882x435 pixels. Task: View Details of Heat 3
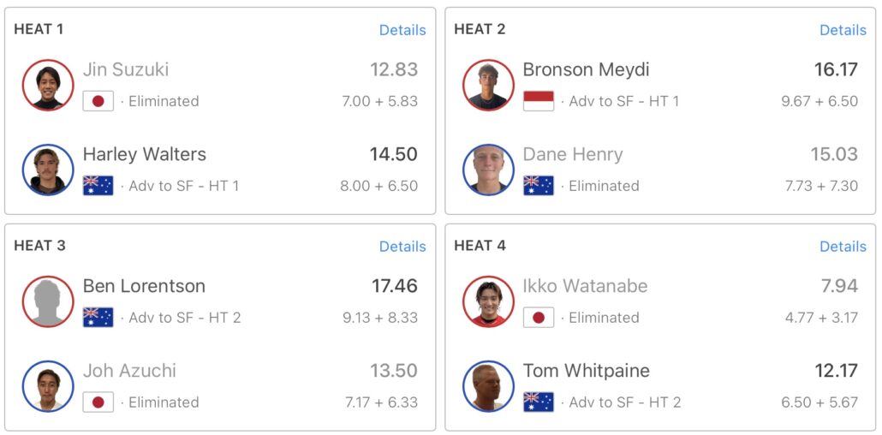(402, 247)
